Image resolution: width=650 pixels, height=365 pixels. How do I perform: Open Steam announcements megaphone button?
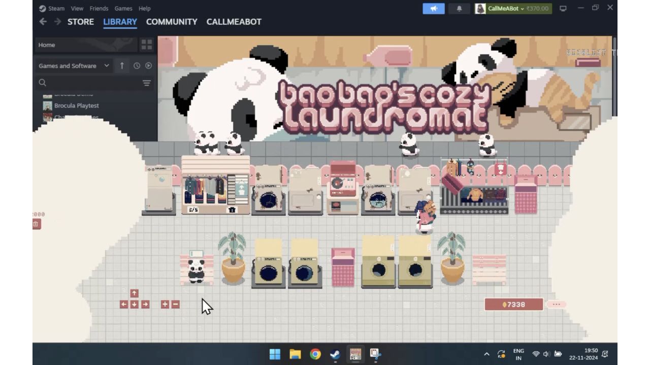[x=434, y=9]
